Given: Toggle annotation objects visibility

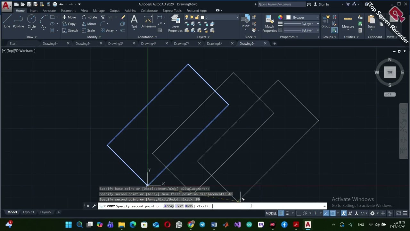Looking at the screenshot, I should [x=344, y=213].
